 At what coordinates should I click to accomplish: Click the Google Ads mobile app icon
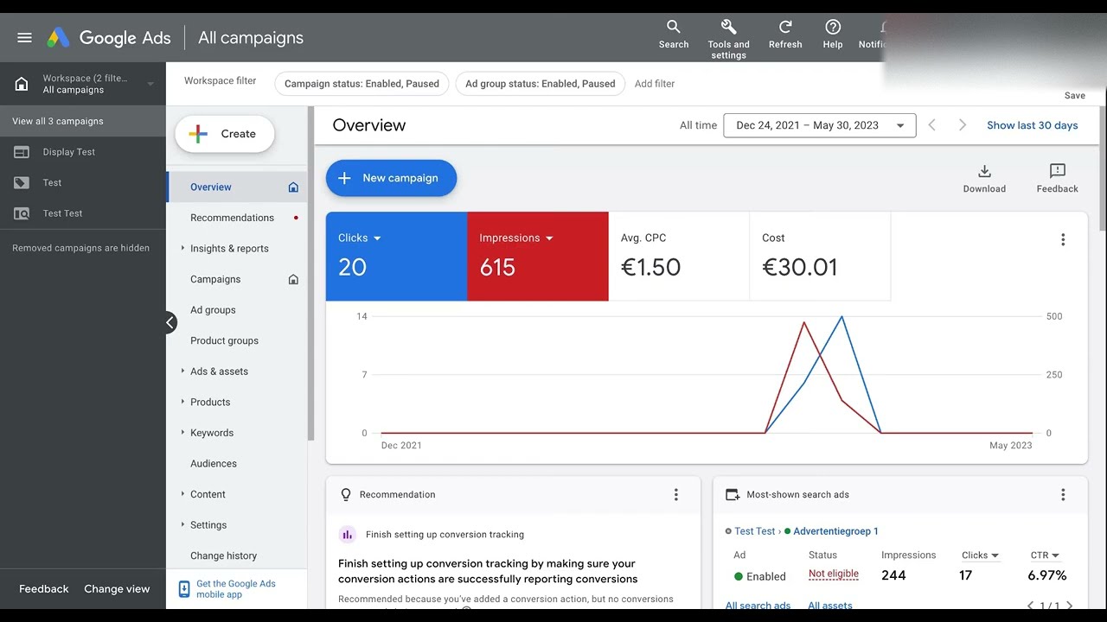[183, 588]
